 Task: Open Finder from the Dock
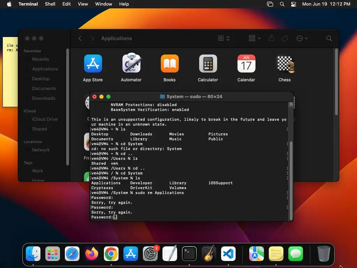(x=33, y=254)
